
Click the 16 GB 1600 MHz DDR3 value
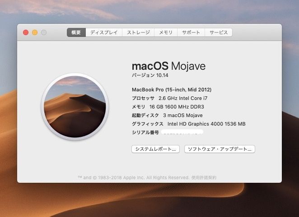pyautogui.click(x=177, y=107)
